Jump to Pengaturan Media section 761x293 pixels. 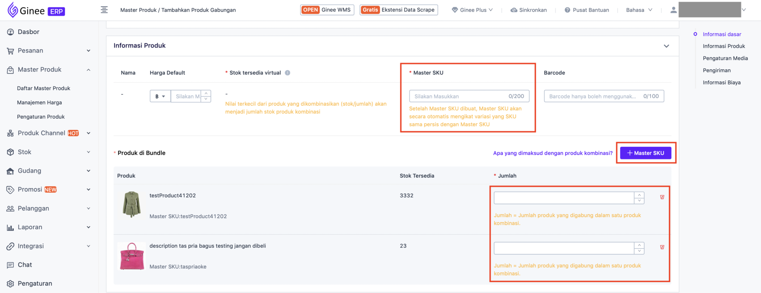pos(725,58)
